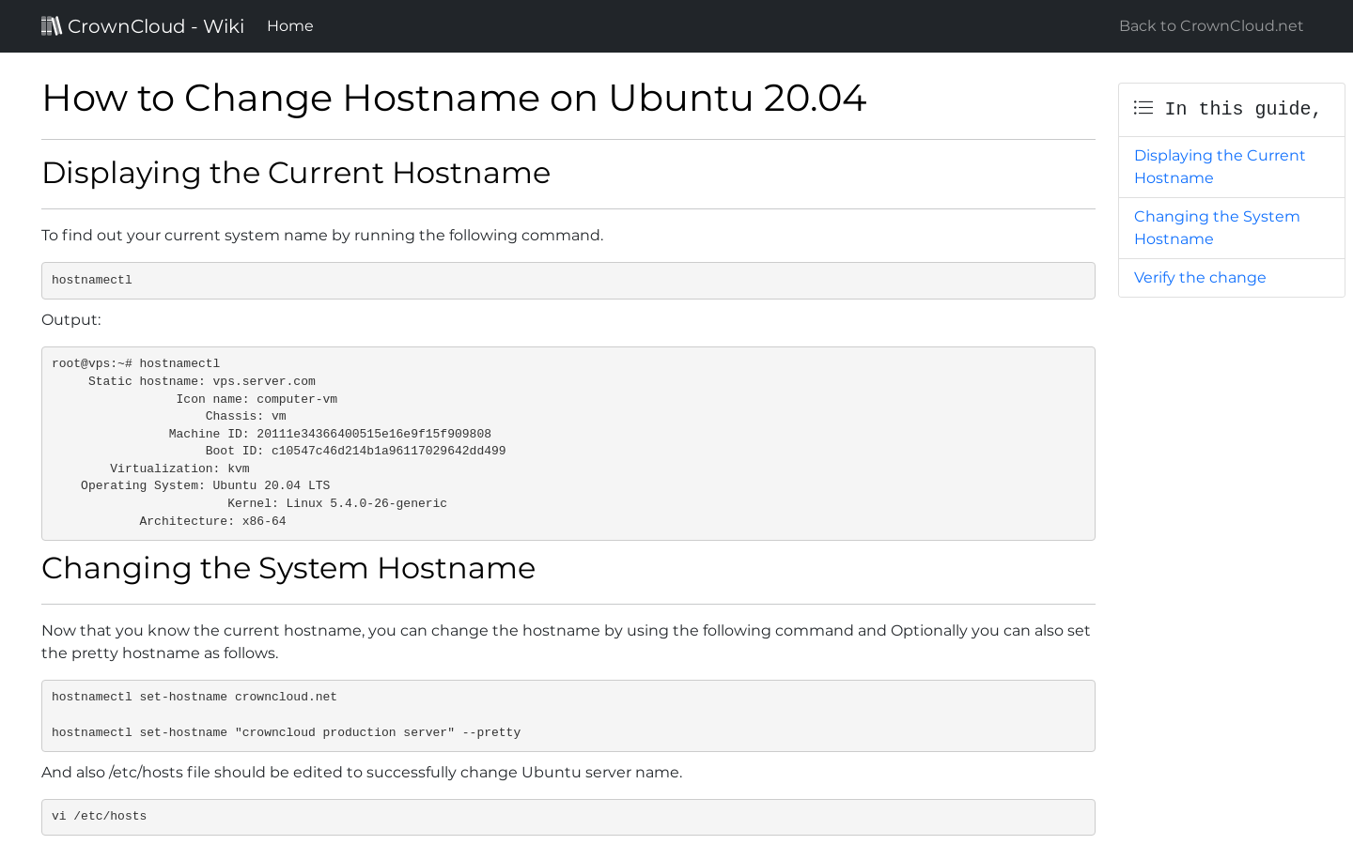Click the Virtualization: kvm line
This screenshot has width=1353, height=845.
[179, 469]
